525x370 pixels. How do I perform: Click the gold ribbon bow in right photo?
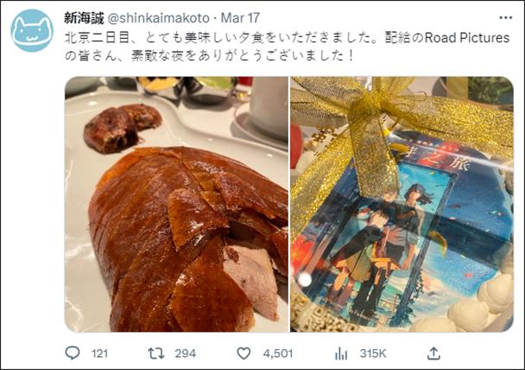pyautogui.click(x=370, y=111)
